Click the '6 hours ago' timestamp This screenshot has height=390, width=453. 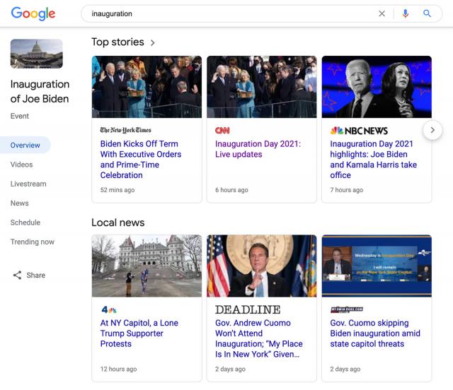pos(231,190)
